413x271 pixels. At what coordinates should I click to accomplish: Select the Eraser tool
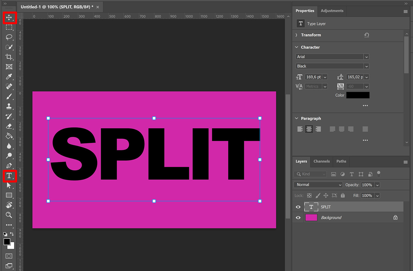[9, 126]
